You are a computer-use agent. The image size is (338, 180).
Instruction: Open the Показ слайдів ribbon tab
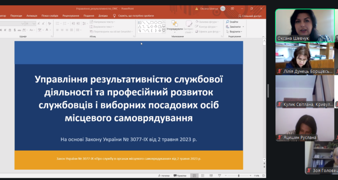pyautogui.click(x=49, y=15)
